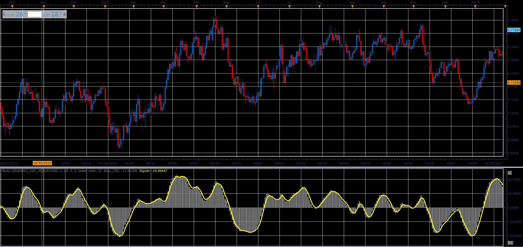Click the 2016 orange timeline marker
523x247 pixels.
pyautogui.click(x=106, y=7)
